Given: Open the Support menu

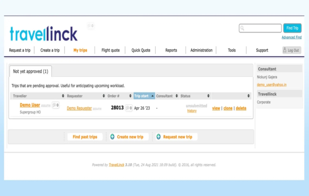Looking at the screenshot, I should tap(262, 50).
